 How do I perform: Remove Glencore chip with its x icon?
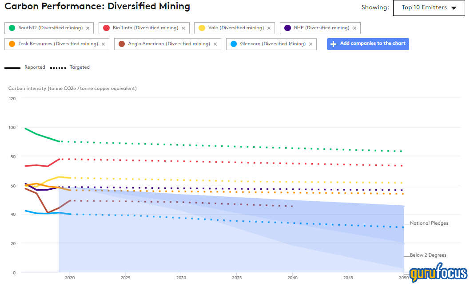coord(311,44)
